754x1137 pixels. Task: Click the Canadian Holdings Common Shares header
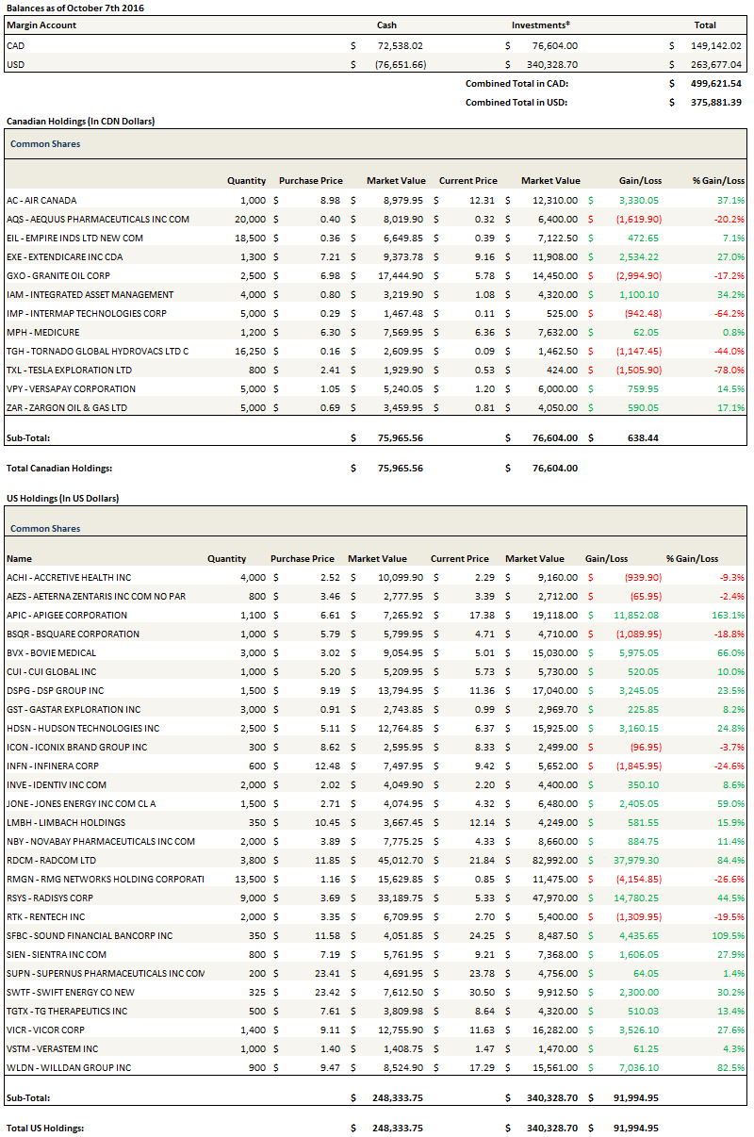pos(45,144)
